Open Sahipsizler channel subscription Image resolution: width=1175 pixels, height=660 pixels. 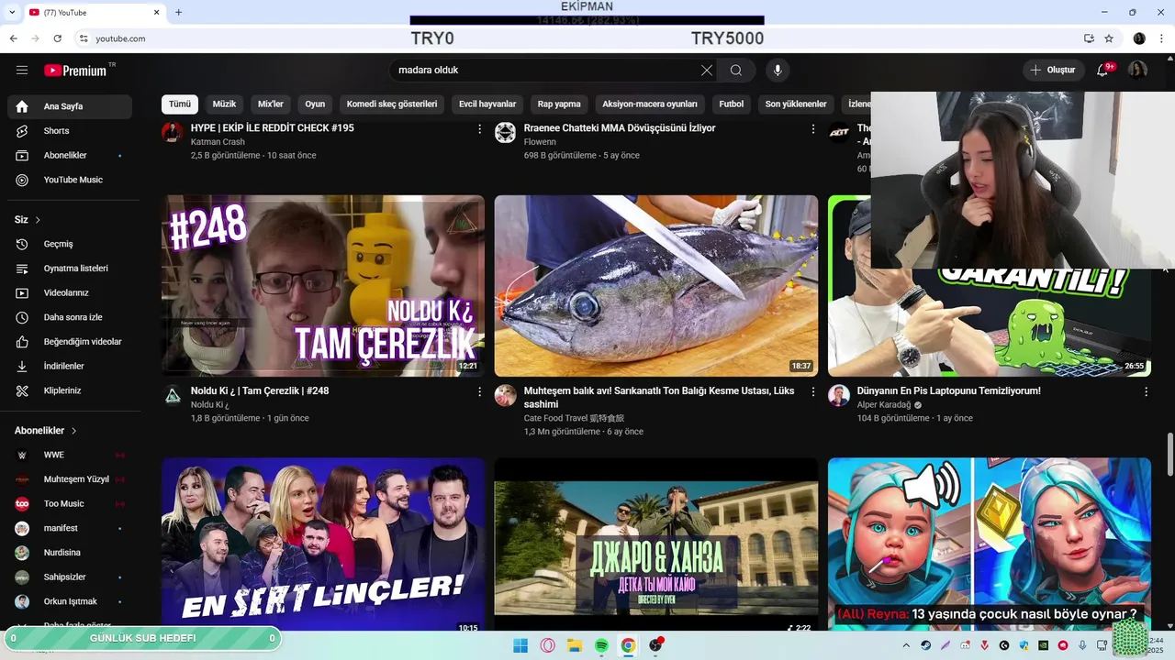pos(70,577)
